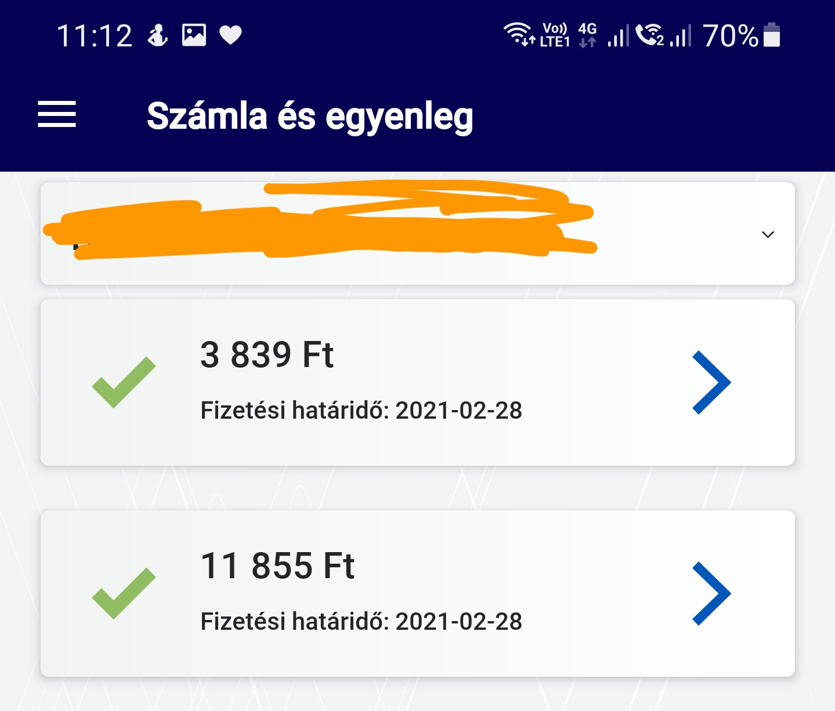Expand the account selector dropdown arrow
Viewport: 835px width, 711px height.
coord(768,234)
